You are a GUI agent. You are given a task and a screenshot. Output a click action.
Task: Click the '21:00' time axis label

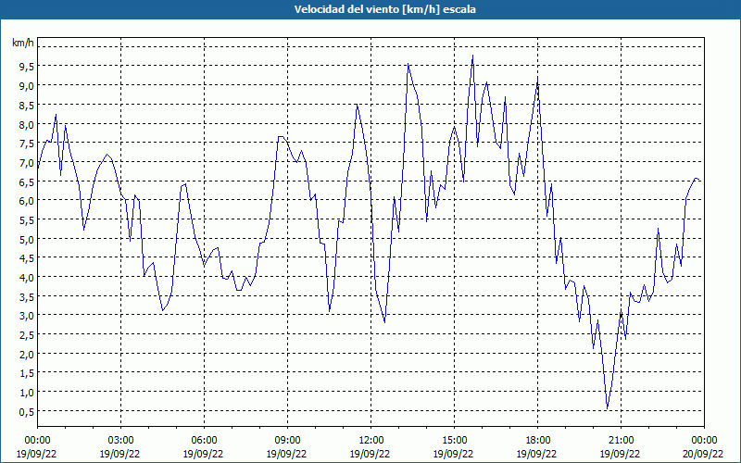pyautogui.click(x=621, y=441)
